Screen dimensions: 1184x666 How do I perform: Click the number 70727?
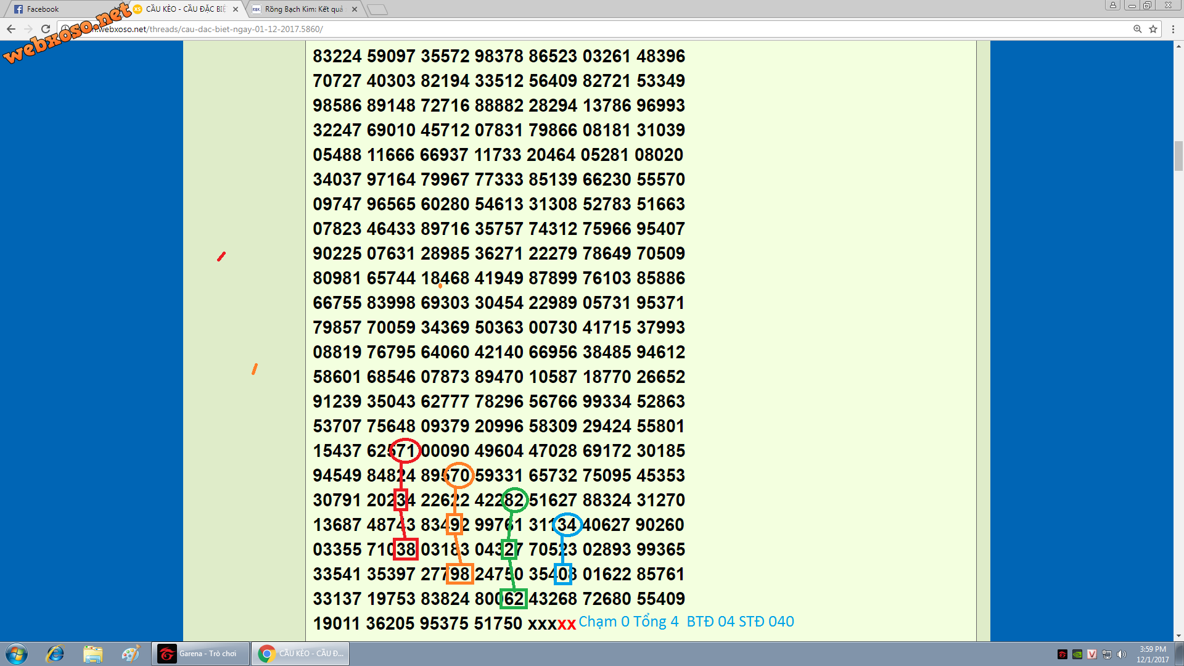click(337, 81)
